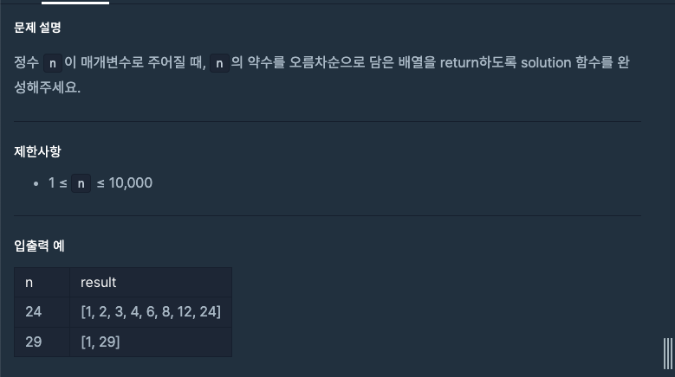This screenshot has height=377, width=675.
Task: Select the table cell containing 24
Action: pos(42,312)
